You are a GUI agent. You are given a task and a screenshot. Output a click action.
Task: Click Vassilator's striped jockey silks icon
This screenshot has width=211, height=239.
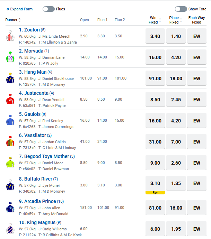pyautogui.click(x=10, y=141)
